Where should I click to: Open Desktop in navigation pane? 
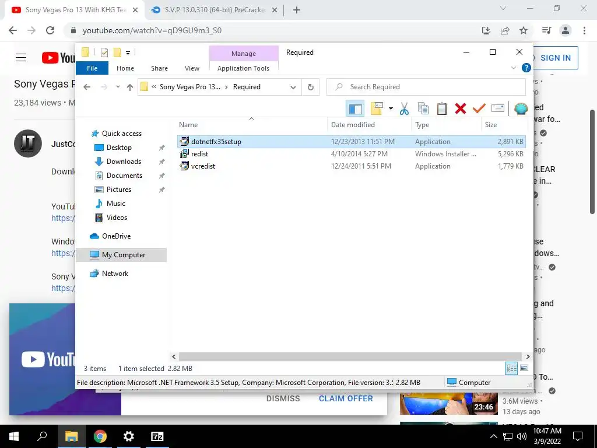click(119, 148)
